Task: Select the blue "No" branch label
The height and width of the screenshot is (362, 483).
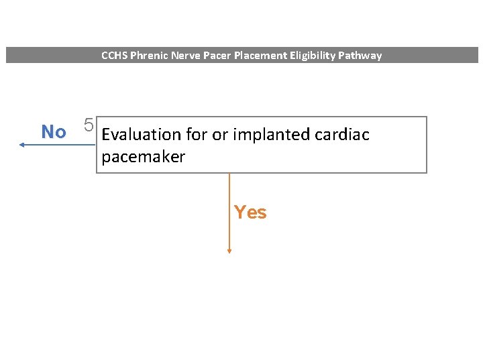Action: tap(54, 132)
